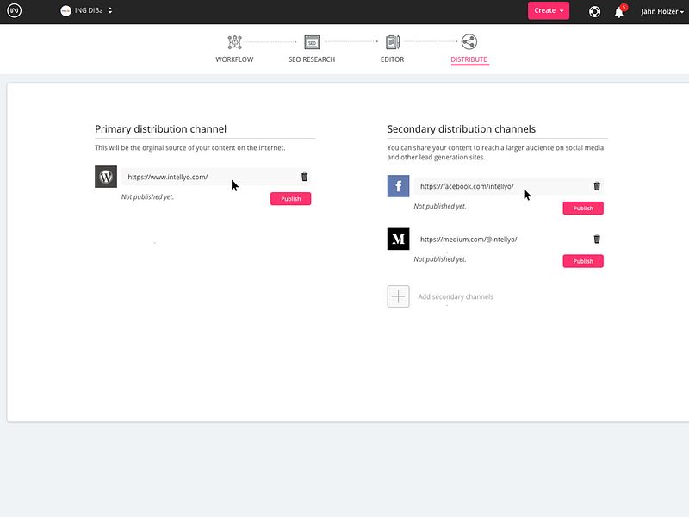Image resolution: width=689 pixels, height=517 pixels.
Task: Click the ING DiBa round avatar icon
Action: 66,10
